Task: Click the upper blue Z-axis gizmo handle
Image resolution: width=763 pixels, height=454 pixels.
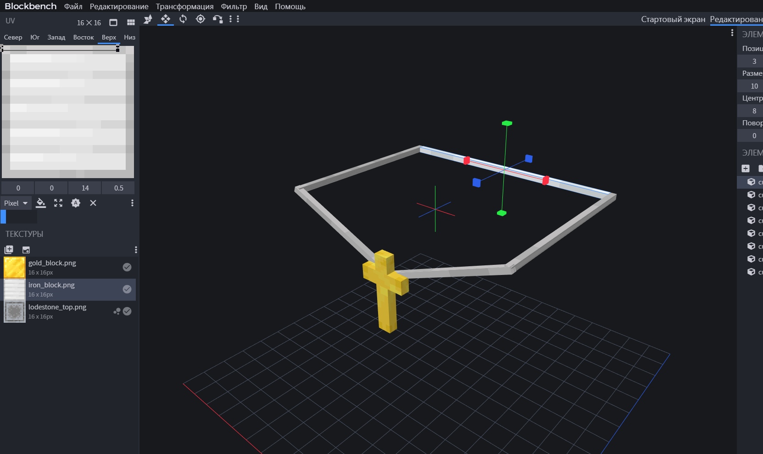Action: click(x=529, y=158)
